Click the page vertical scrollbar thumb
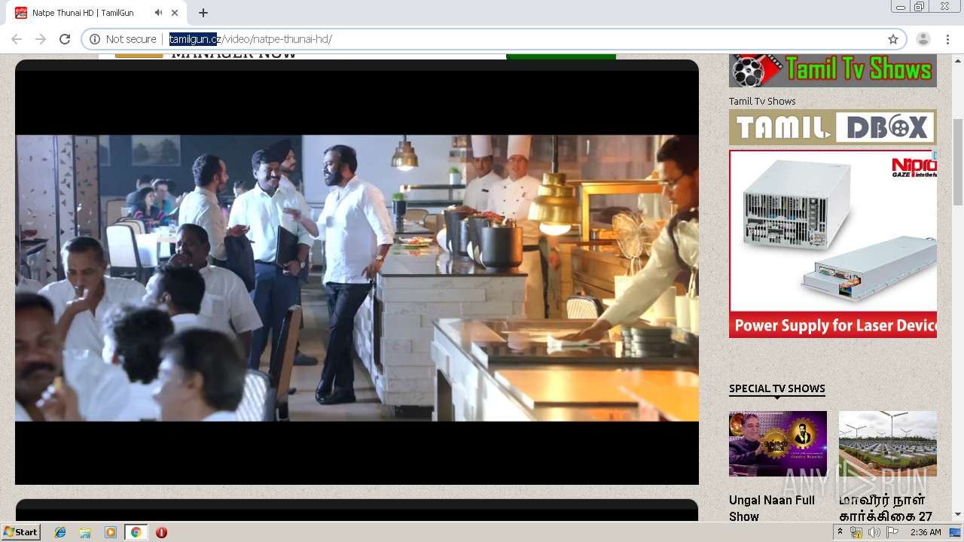Screen dimensions: 964x542 click(958, 162)
